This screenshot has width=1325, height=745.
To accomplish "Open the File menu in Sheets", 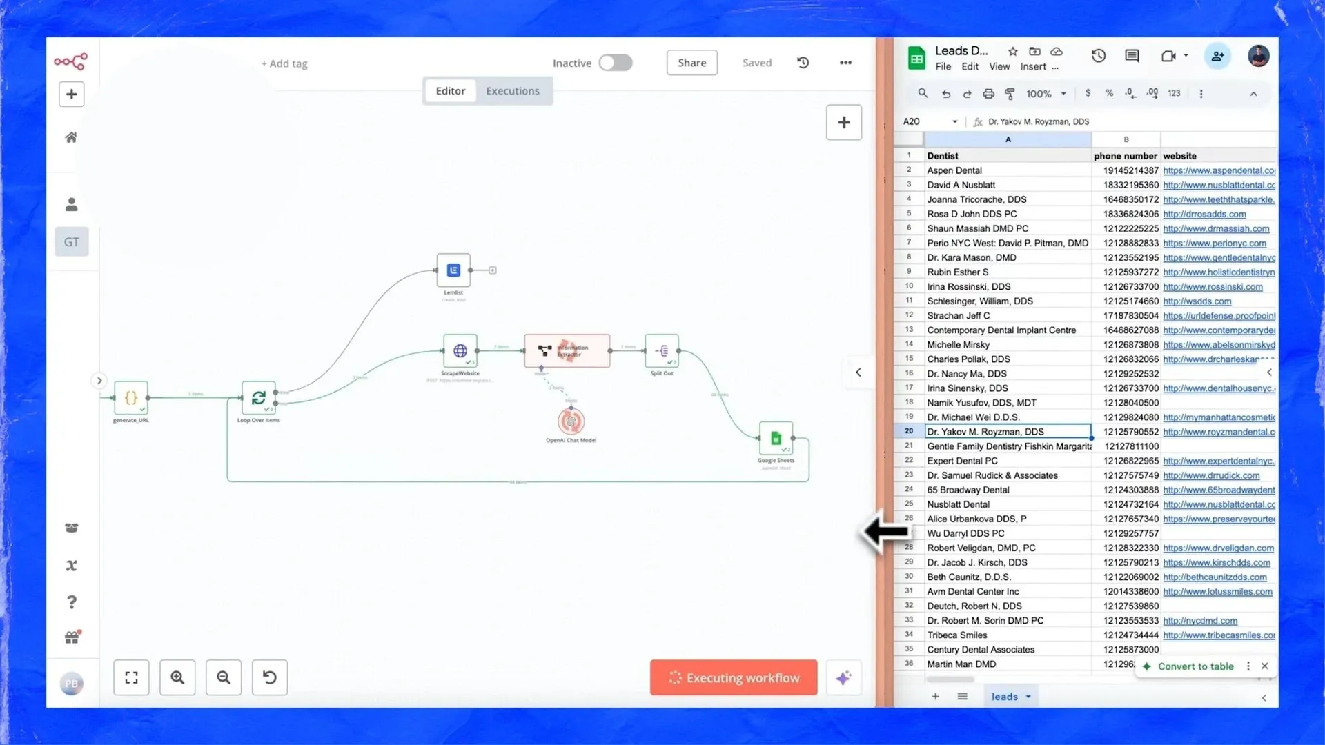I will pyautogui.click(x=943, y=67).
